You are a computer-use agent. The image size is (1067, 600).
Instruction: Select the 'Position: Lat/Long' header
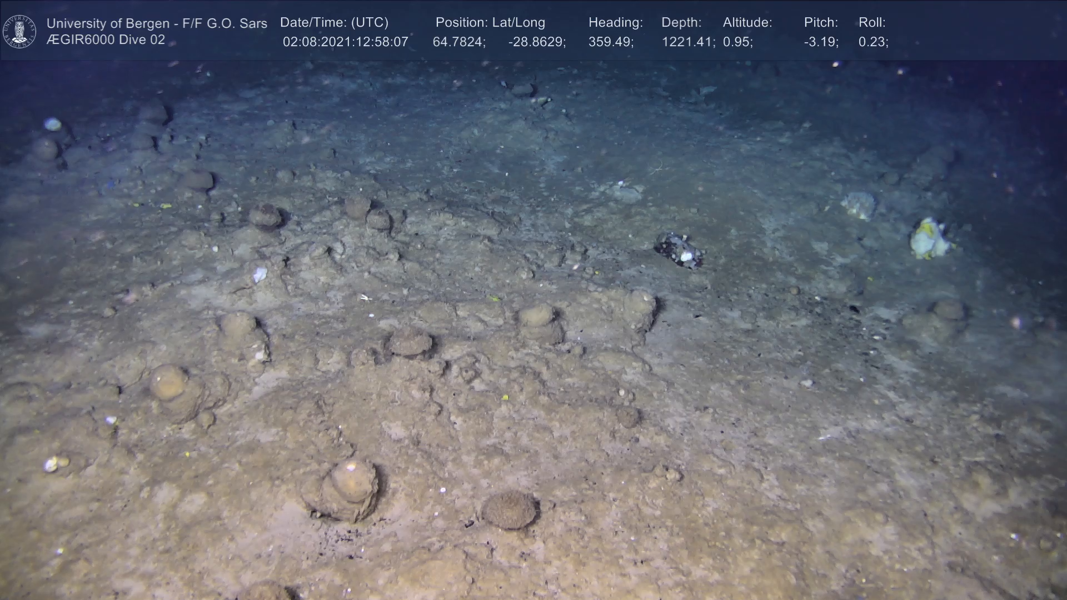[x=490, y=23]
